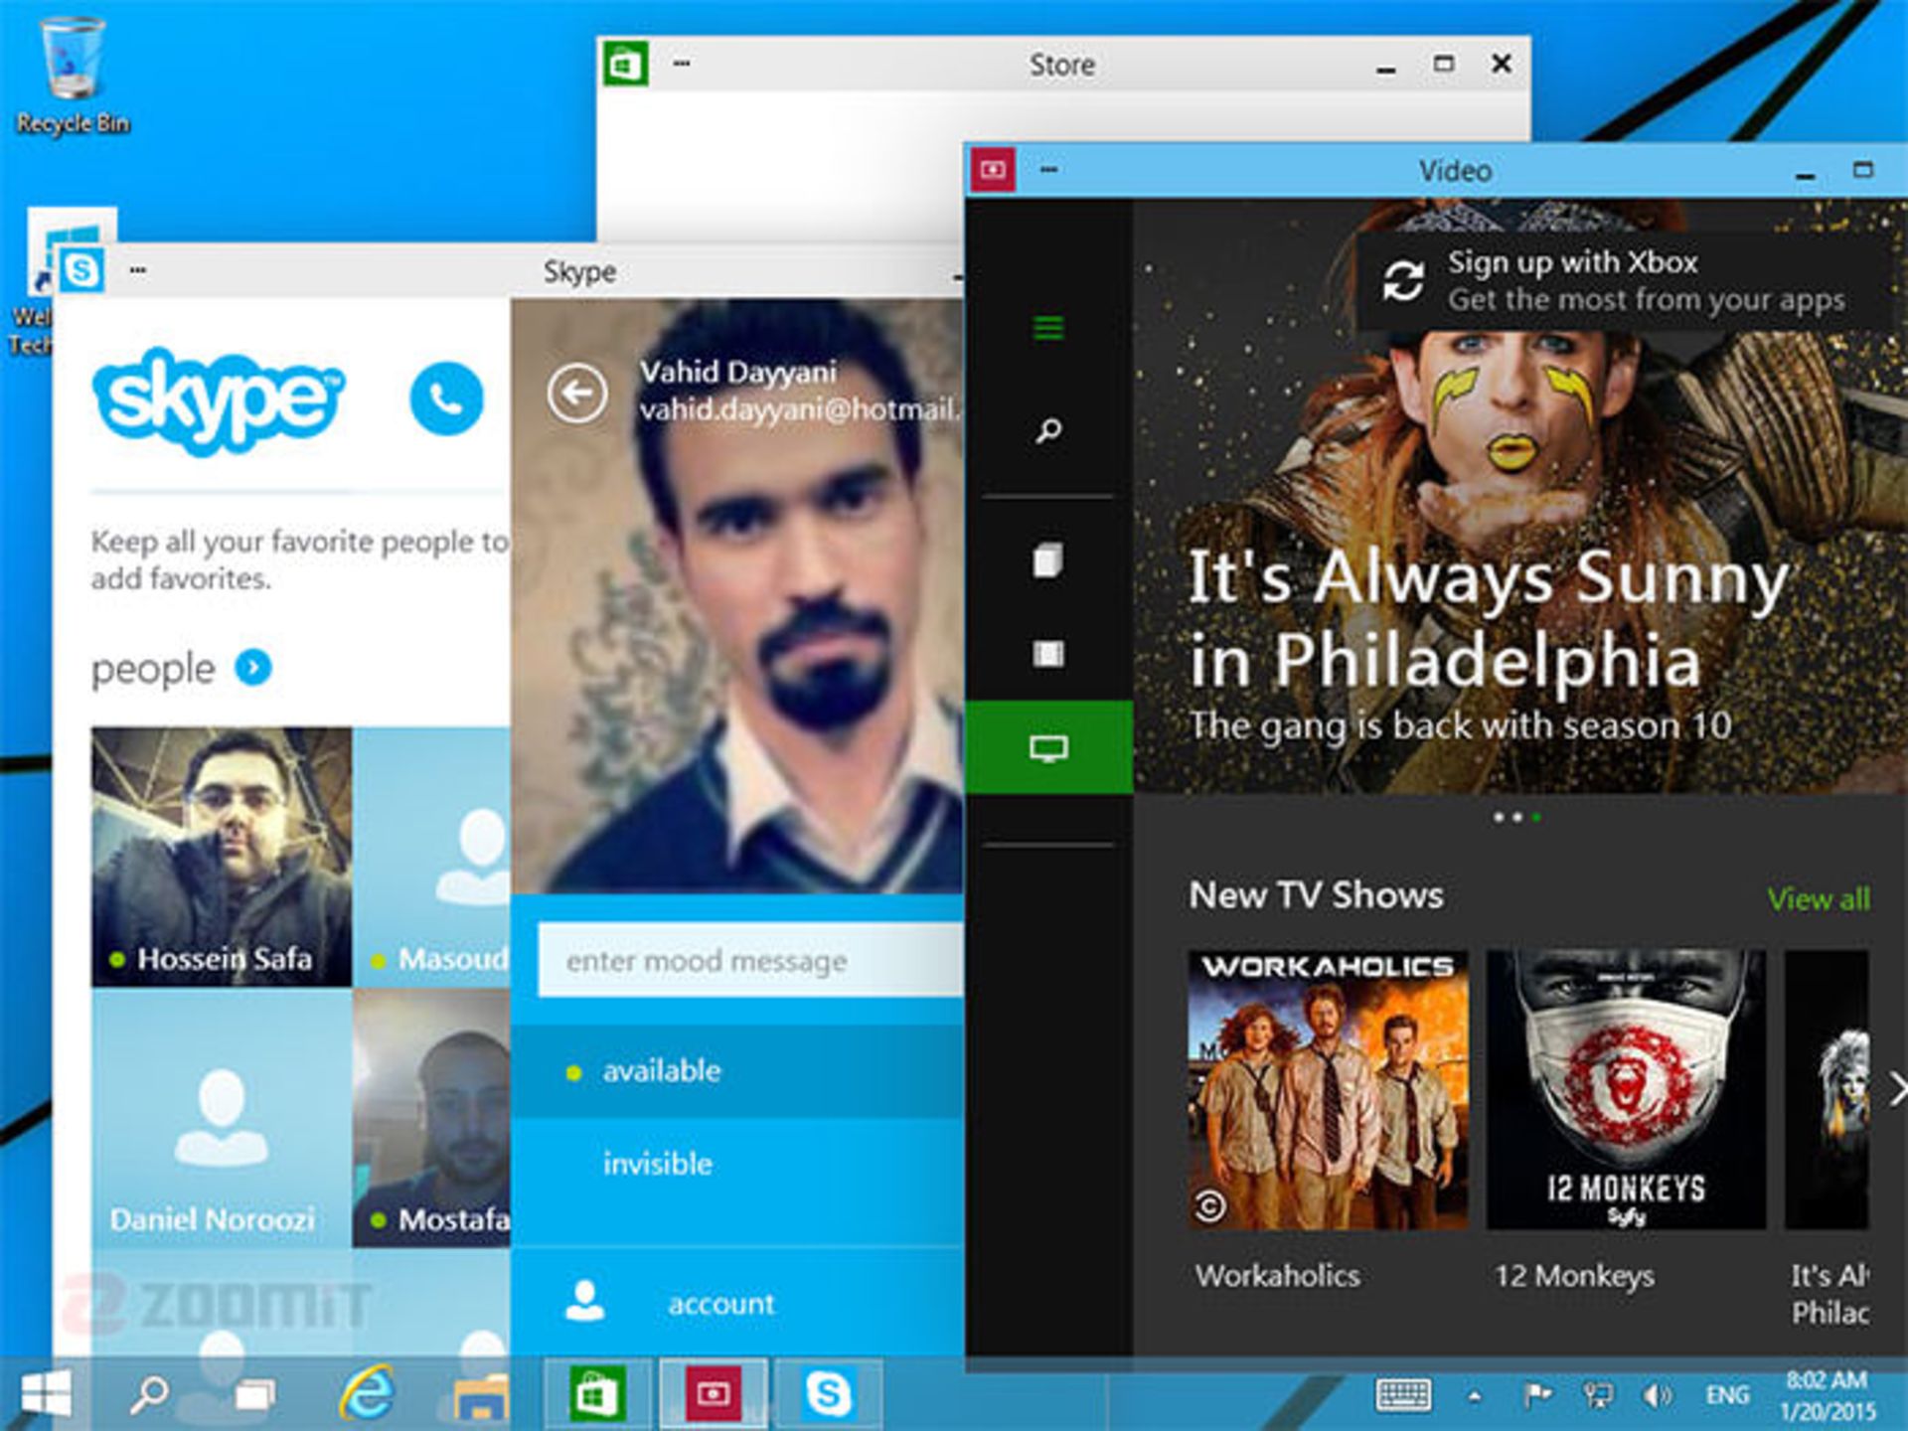This screenshot has height=1431, width=1908.
Task: Select the TV screen icon in Video sidebar
Action: (1048, 747)
